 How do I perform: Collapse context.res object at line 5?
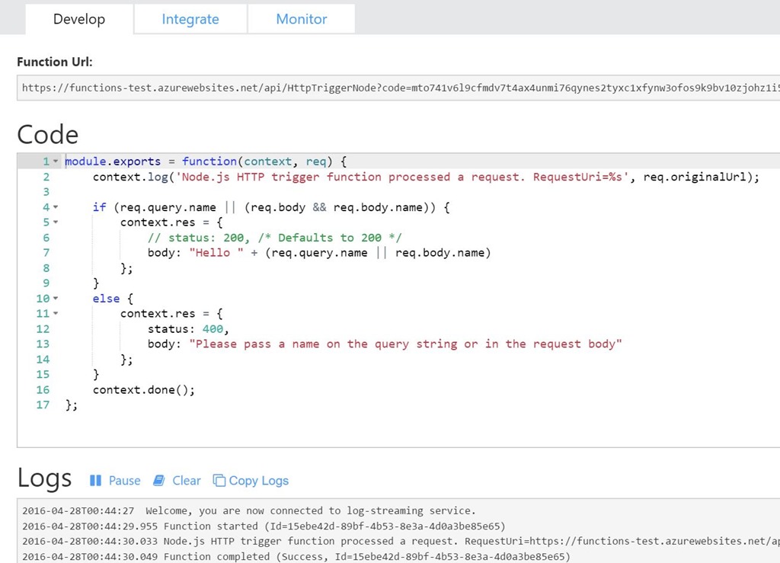click(x=56, y=222)
